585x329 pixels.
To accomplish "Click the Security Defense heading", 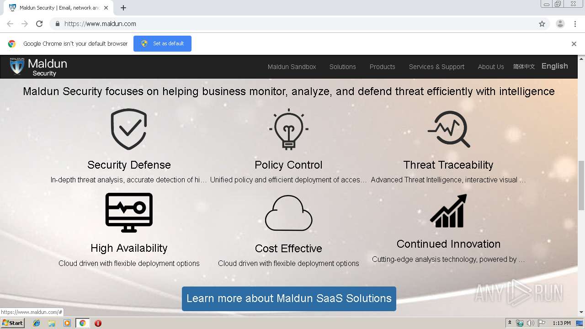I will [129, 165].
